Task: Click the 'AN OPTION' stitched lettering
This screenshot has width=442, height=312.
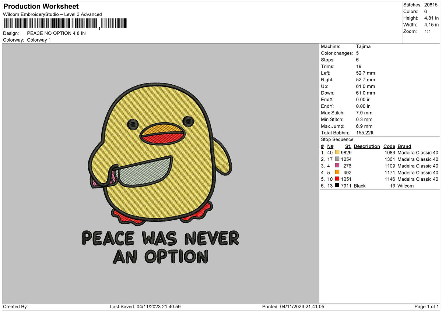Action: click(161, 256)
